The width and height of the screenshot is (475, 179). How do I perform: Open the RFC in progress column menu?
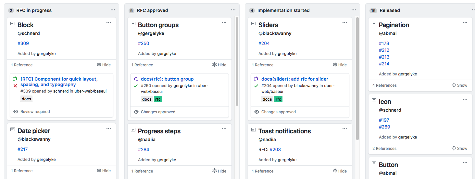[x=113, y=10]
